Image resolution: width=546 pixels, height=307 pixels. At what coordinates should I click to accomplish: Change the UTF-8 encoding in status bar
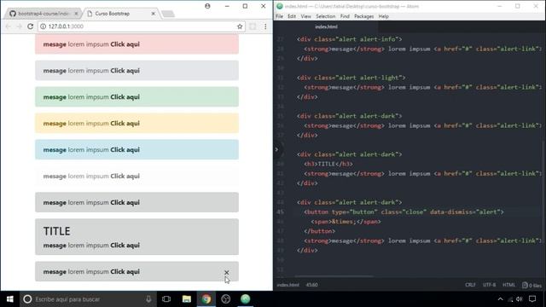[489, 285]
